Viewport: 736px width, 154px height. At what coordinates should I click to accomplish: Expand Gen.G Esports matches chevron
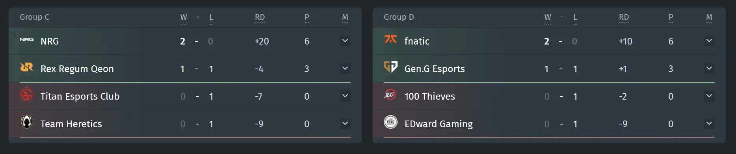(709, 69)
